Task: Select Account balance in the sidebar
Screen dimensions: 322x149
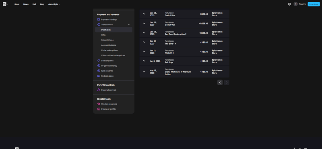Action: pos(109,45)
